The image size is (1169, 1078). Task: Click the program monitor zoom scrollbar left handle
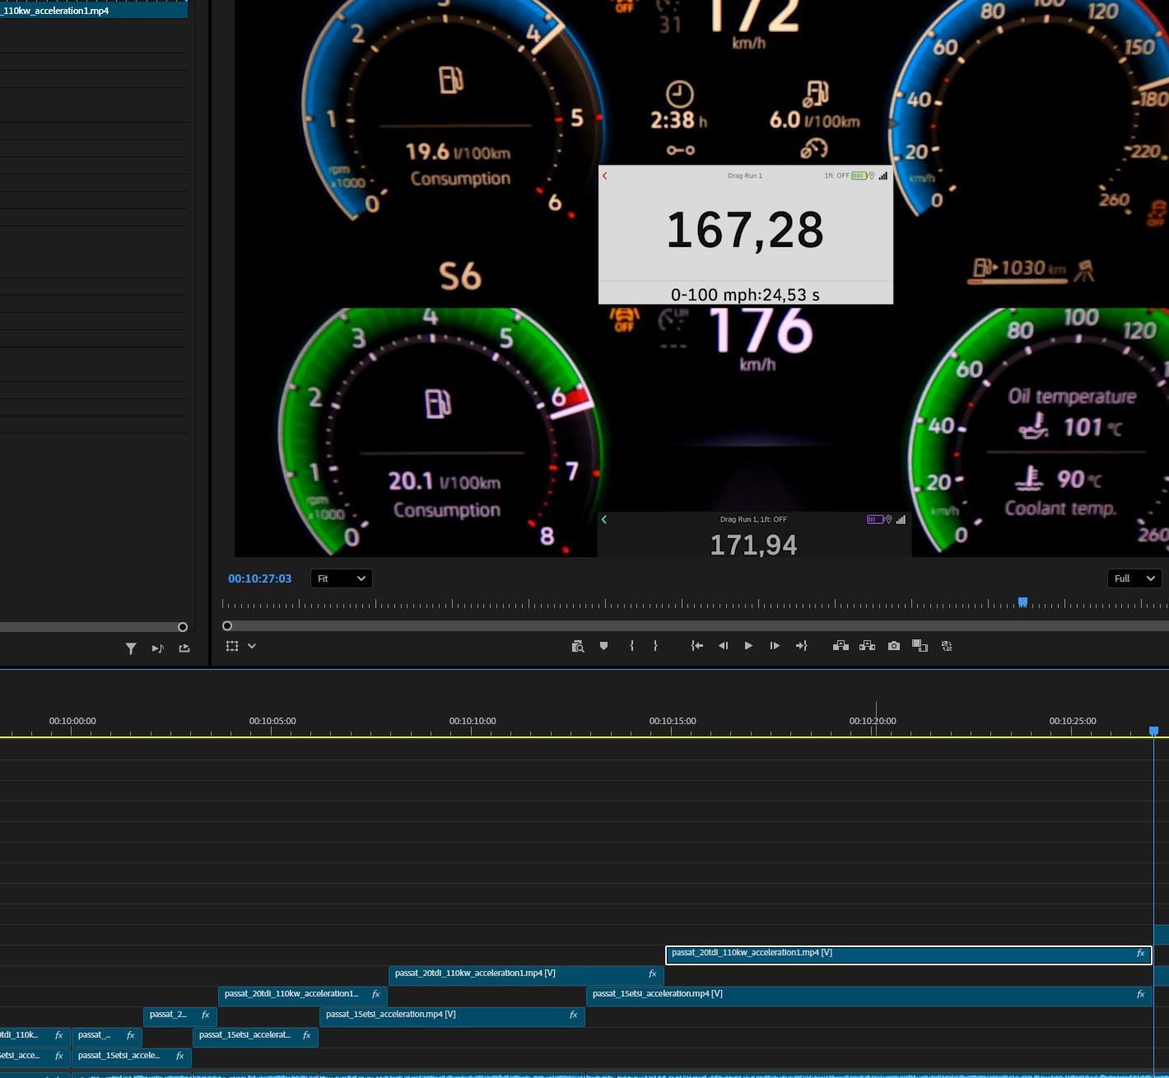[x=227, y=626]
